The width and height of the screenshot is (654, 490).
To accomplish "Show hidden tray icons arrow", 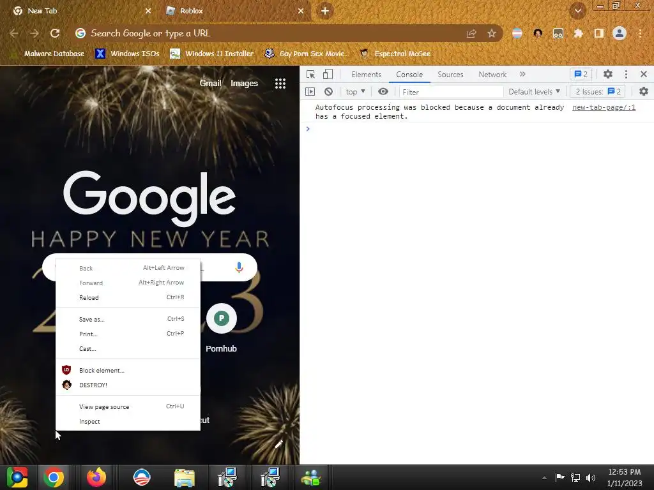I will tap(544, 478).
